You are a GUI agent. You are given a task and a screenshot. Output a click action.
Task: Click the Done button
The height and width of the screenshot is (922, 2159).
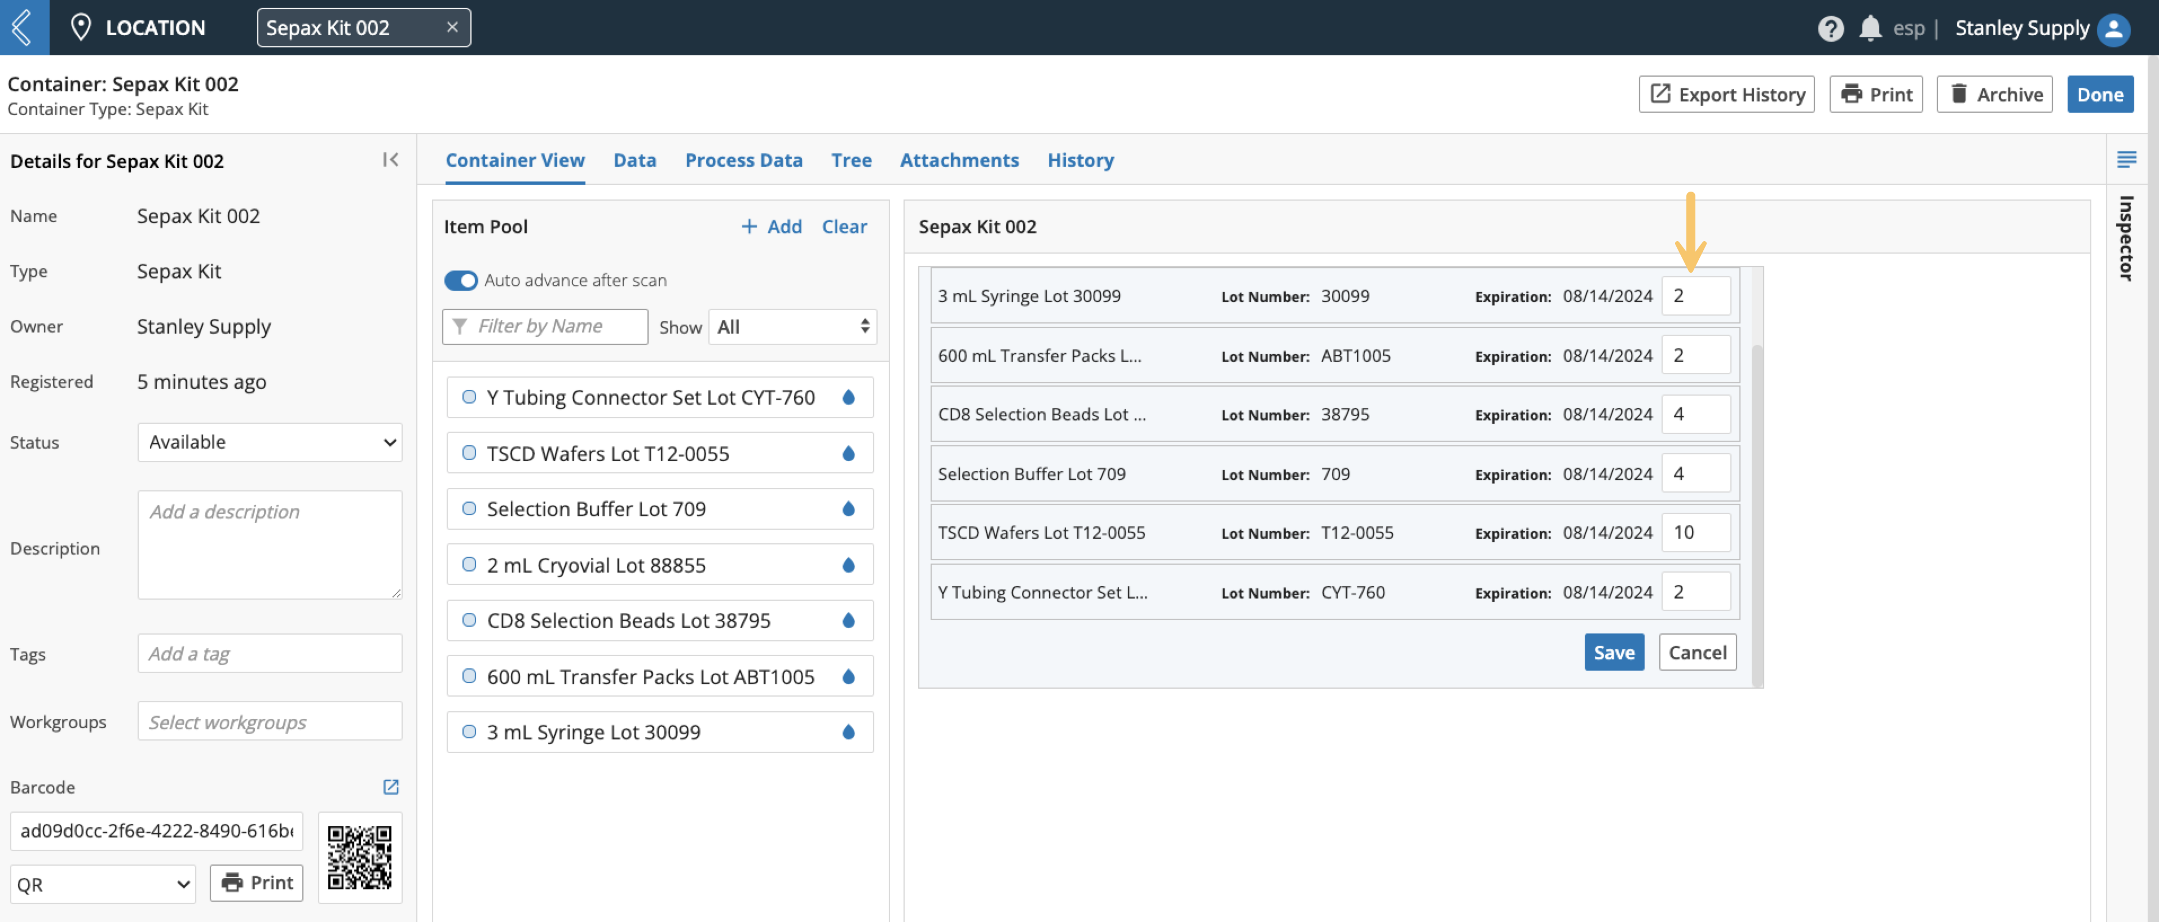click(x=2099, y=94)
